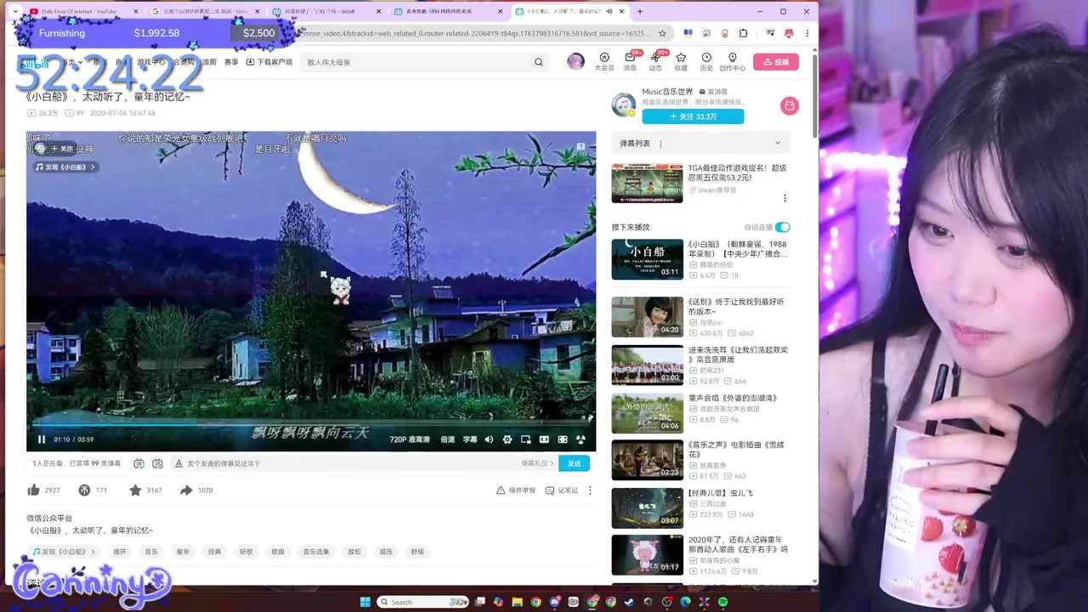Image resolution: width=1088 pixels, height=612 pixels.
Task: Enter web fullscreen mode
Action: tap(563, 439)
